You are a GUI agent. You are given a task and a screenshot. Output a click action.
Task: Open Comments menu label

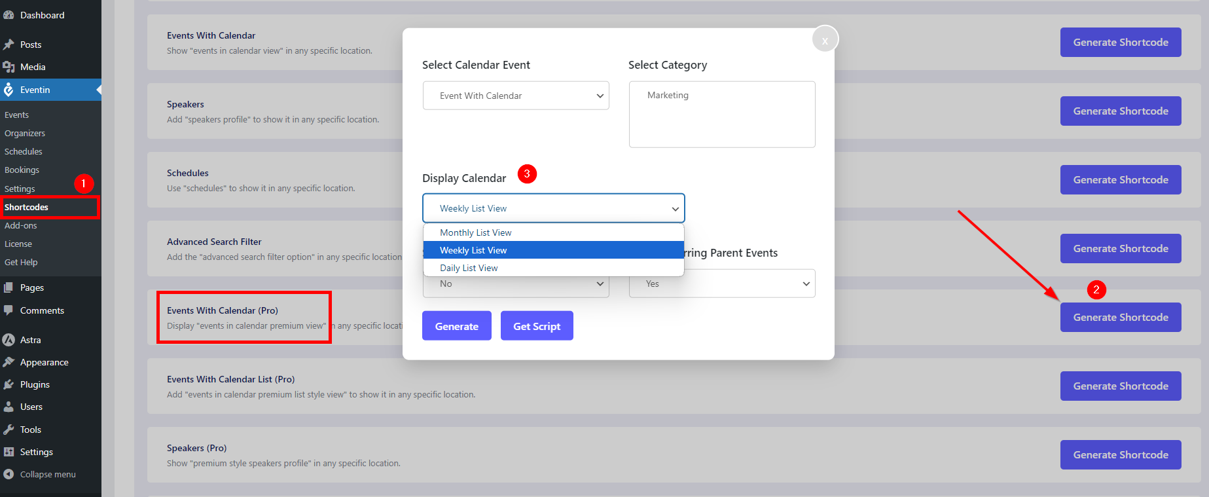coord(42,310)
